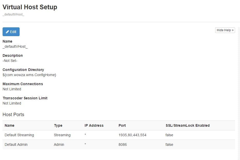Click the blue Edit button

[11, 32]
